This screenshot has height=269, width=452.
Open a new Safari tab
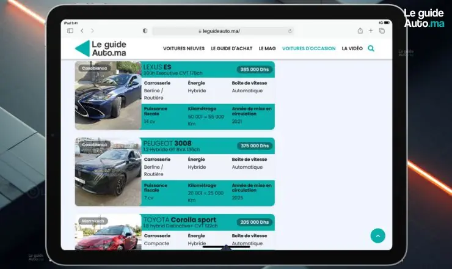(371, 31)
